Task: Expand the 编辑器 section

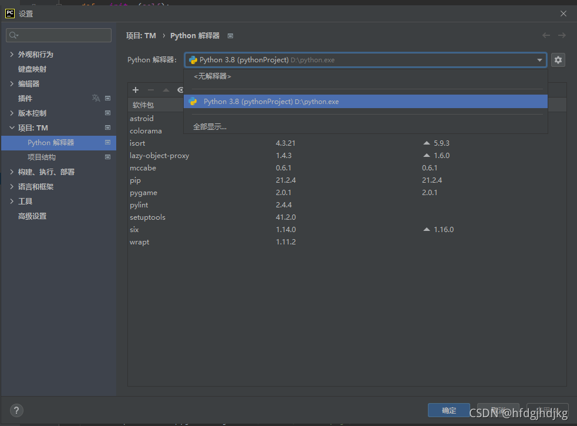Action: (x=12, y=83)
